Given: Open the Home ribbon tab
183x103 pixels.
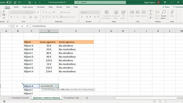Looking at the screenshot, I should (7, 7).
